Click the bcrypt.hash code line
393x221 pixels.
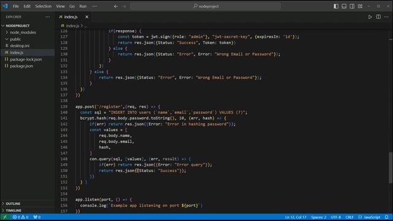tap(153, 118)
